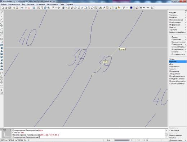The width and height of the screenshot is (187, 142).
Task: Activate the pan hand tool
Action: tap(82, 8)
